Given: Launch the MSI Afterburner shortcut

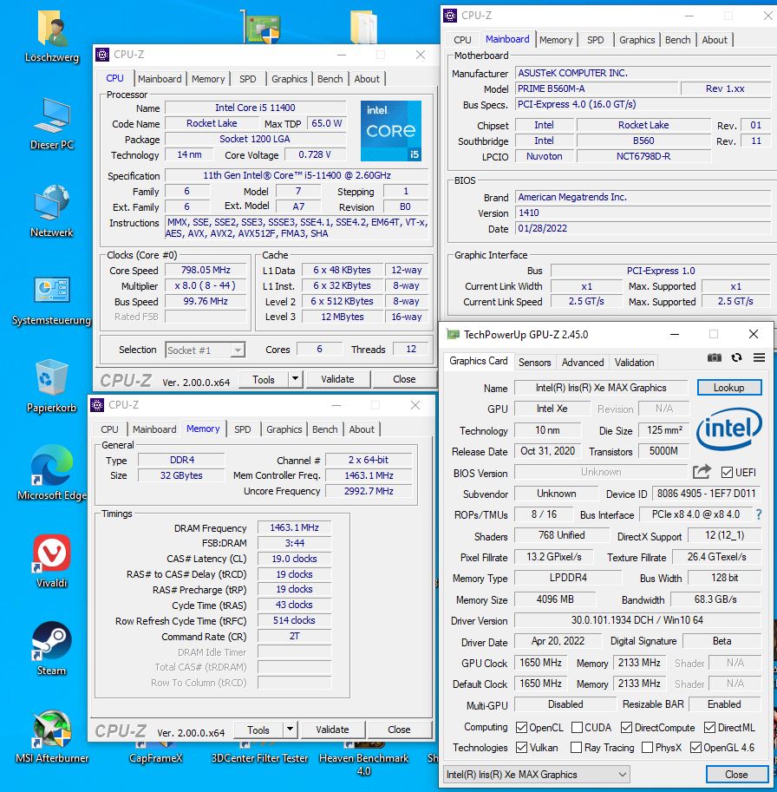Looking at the screenshot, I should pos(52,729).
